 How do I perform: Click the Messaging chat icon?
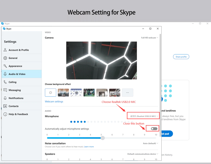coord(5,90)
